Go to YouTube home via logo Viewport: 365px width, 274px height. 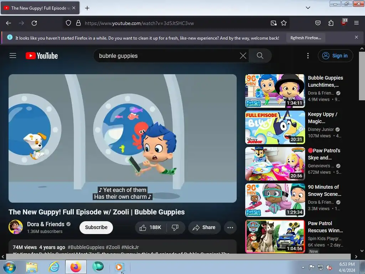[42, 56]
